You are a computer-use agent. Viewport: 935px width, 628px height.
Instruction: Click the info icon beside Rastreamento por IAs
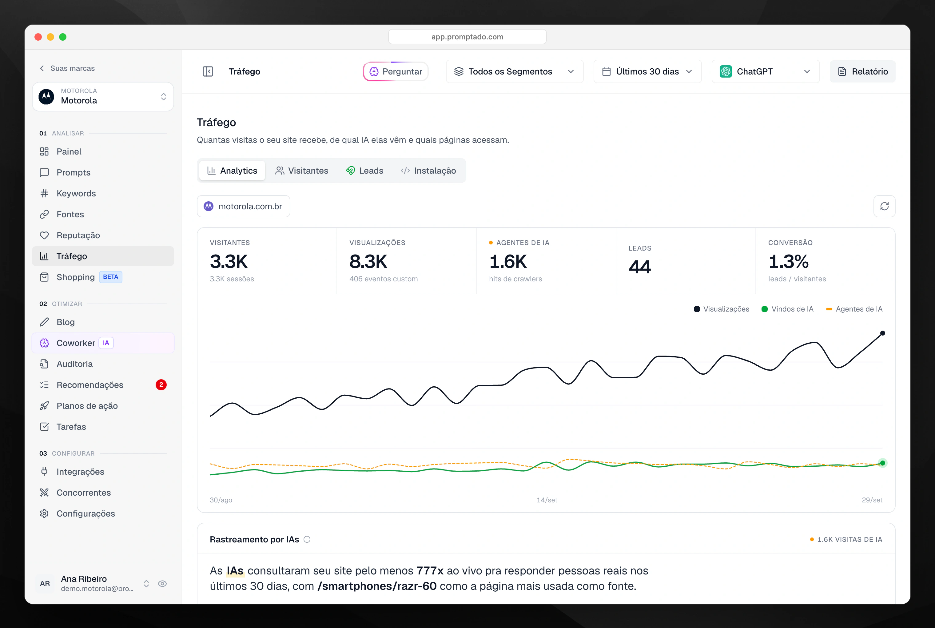[x=307, y=539]
